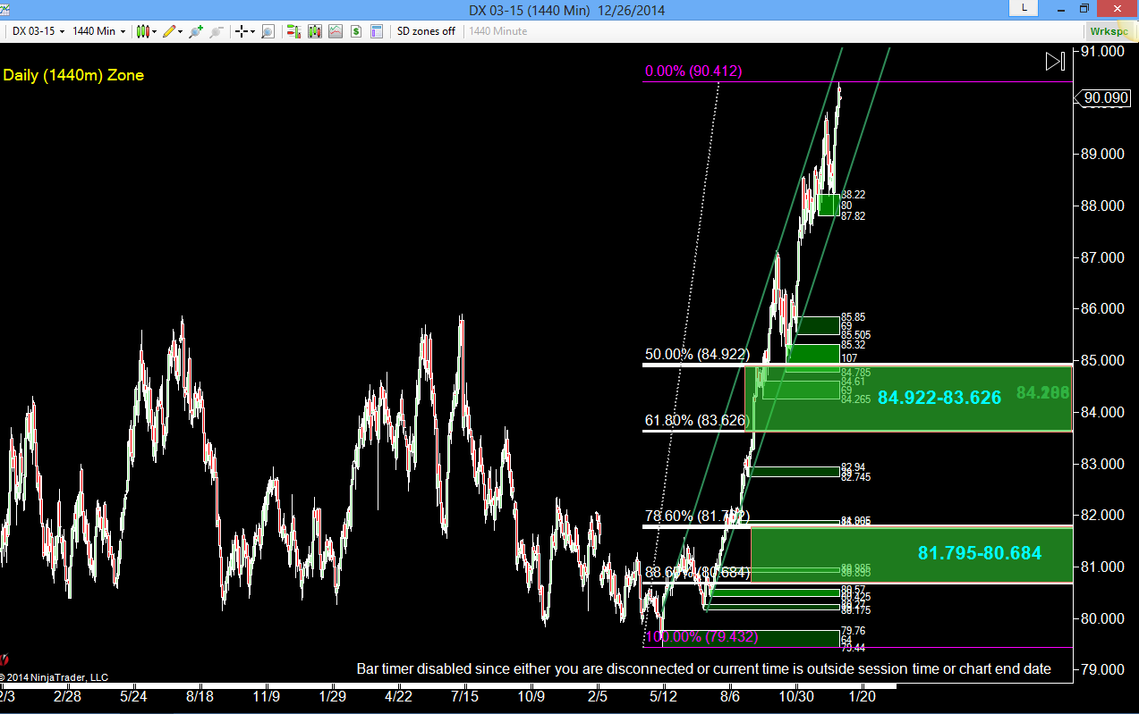
Task: Click the Wrkspc workspace button
Action: [1109, 31]
